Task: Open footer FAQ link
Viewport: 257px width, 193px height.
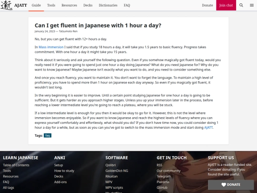Action: 6,182
